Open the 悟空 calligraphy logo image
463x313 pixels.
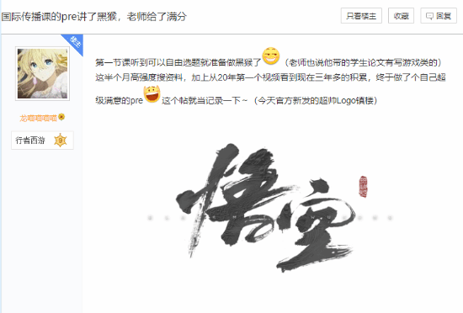[270, 208]
